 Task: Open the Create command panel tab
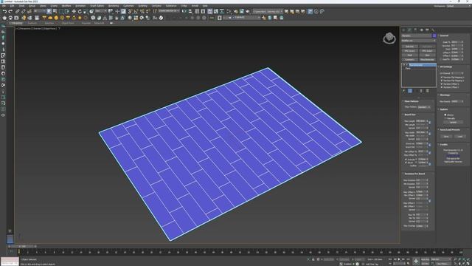tap(404, 30)
